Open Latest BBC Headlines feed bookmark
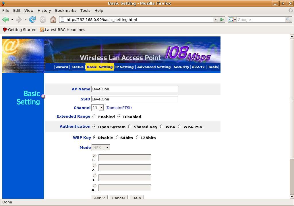 tap(62, 30)
